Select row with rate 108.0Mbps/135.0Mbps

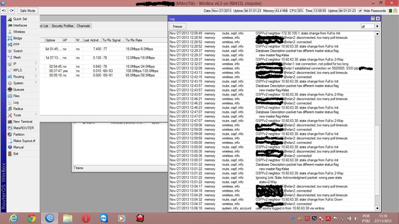[x=104, y=71]
